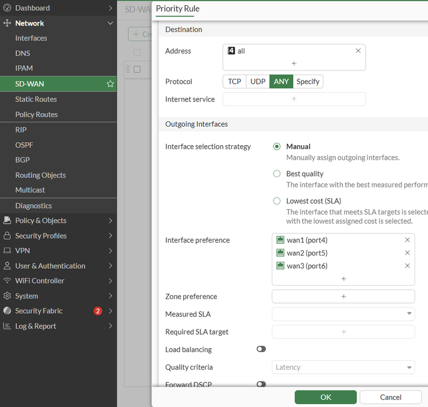Add a destination address with plus icon
The height and width of the screenshot is (407, 428).
click(x=294, y=63)
